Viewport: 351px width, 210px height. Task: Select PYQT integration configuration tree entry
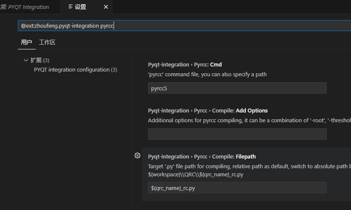[x=75, y=69]
